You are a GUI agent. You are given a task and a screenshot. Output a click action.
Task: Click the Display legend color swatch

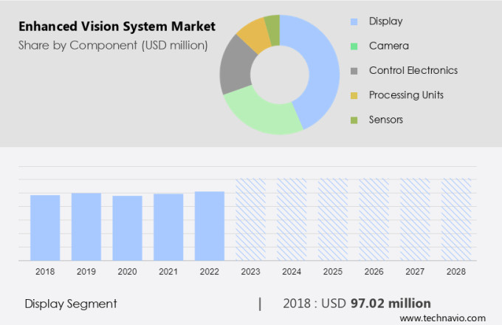tap(355, 21)
